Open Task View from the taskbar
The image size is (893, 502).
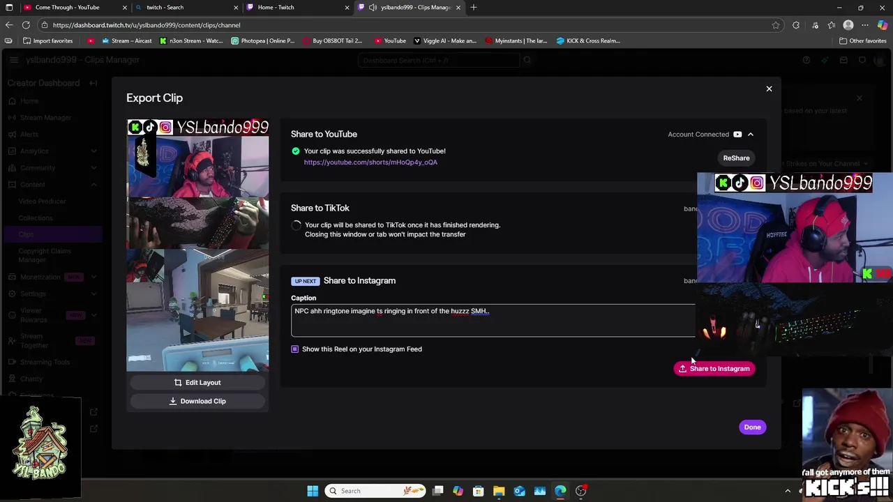pos(437,491)
